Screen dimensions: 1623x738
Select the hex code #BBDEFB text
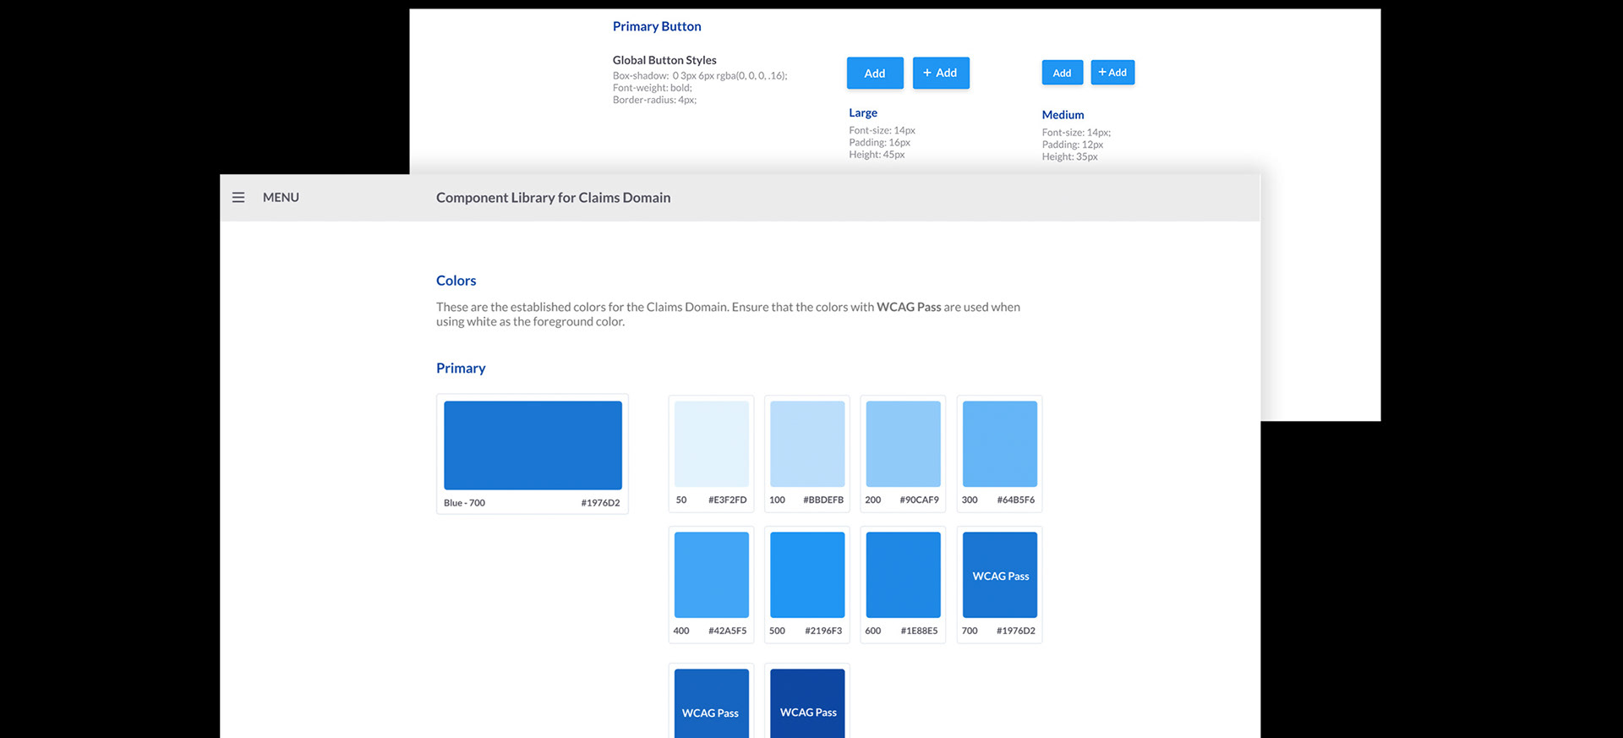pos(823,500)
